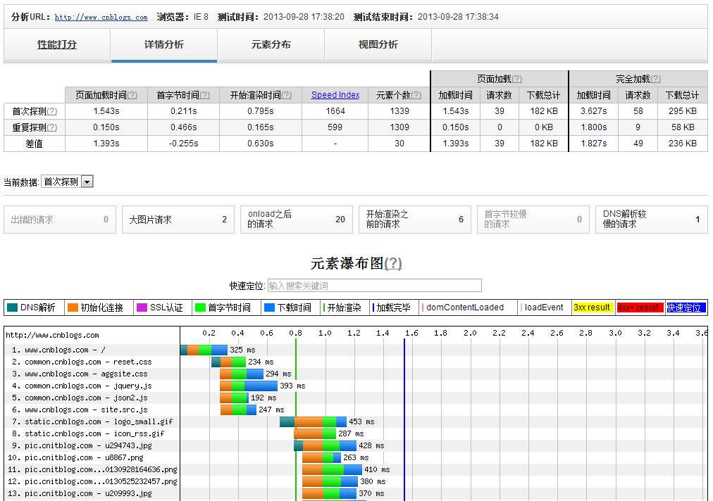Open the Speed Index link
Viewport: 713px width, 501px height.
[335, 95]
